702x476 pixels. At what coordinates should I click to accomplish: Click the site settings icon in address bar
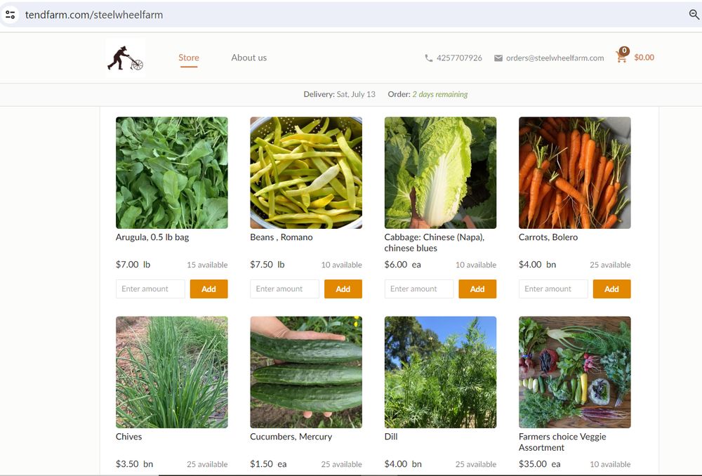[x=11, y=14]
